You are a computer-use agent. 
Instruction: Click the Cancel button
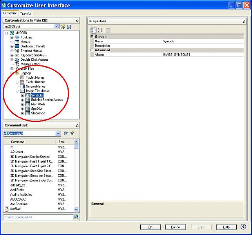pyautogui.click(x=176, y=227)
